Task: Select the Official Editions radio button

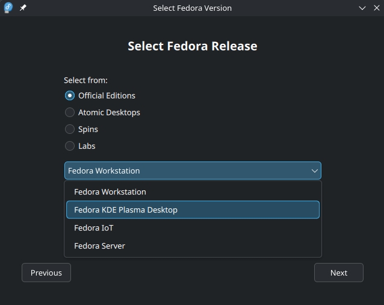Action: tap(70, 95)
